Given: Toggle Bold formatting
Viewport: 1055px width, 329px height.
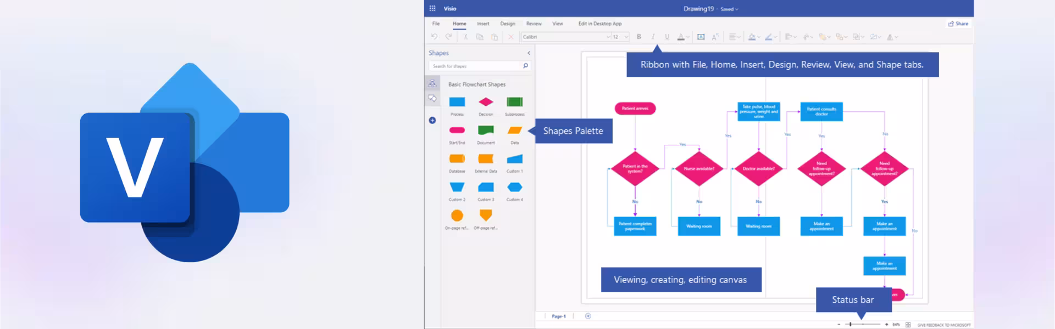Looking at the screenshot, I should [x=639, y=37].
